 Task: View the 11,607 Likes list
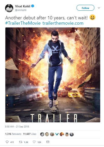[x=30, y=134]
